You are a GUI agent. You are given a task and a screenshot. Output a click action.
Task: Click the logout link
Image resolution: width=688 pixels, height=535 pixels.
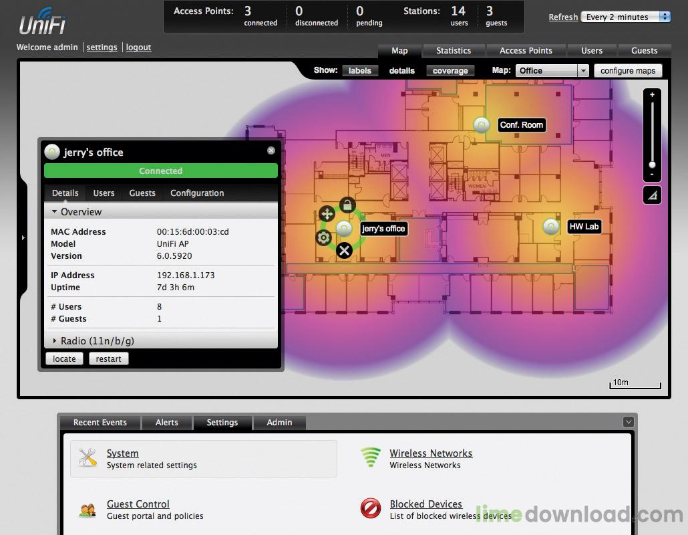click(138, 47)
